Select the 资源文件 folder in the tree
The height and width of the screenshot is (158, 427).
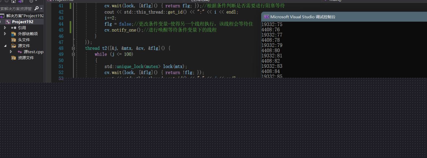[26, 58]
